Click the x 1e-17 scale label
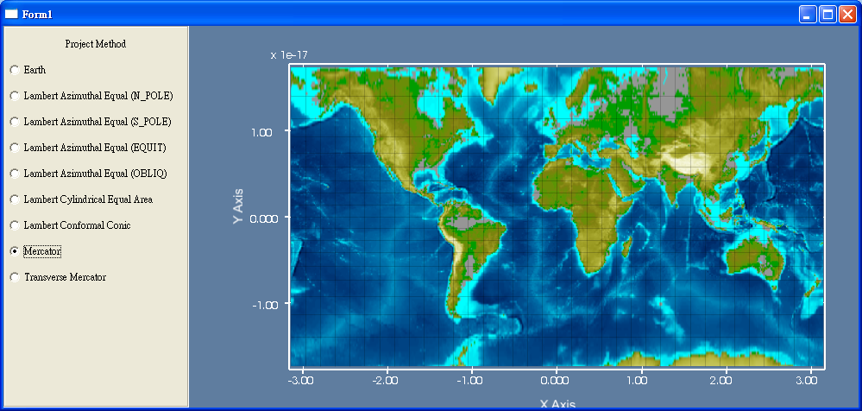This screenshot has width=862, height=411. [289, 55]
